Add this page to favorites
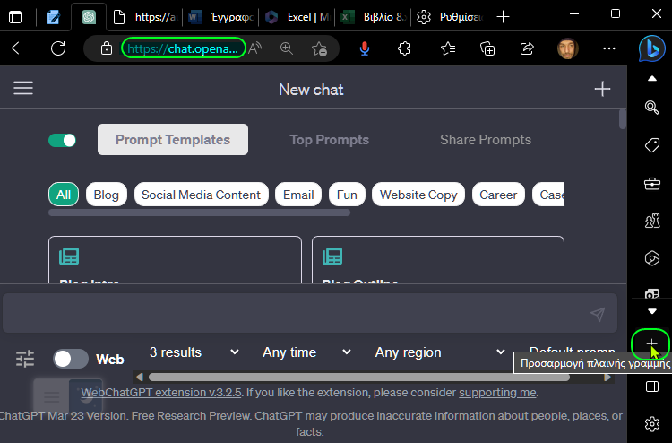 319,49
